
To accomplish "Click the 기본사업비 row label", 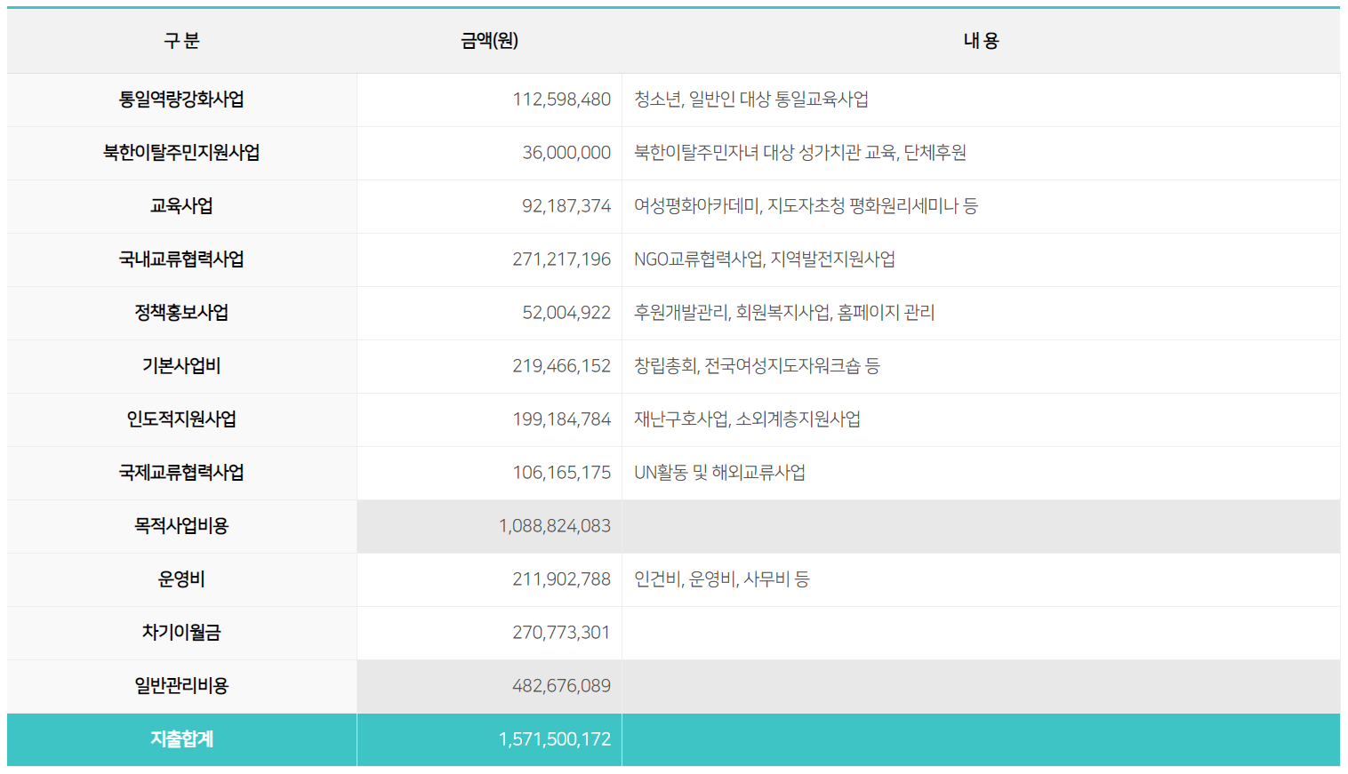I will [181, 366].
